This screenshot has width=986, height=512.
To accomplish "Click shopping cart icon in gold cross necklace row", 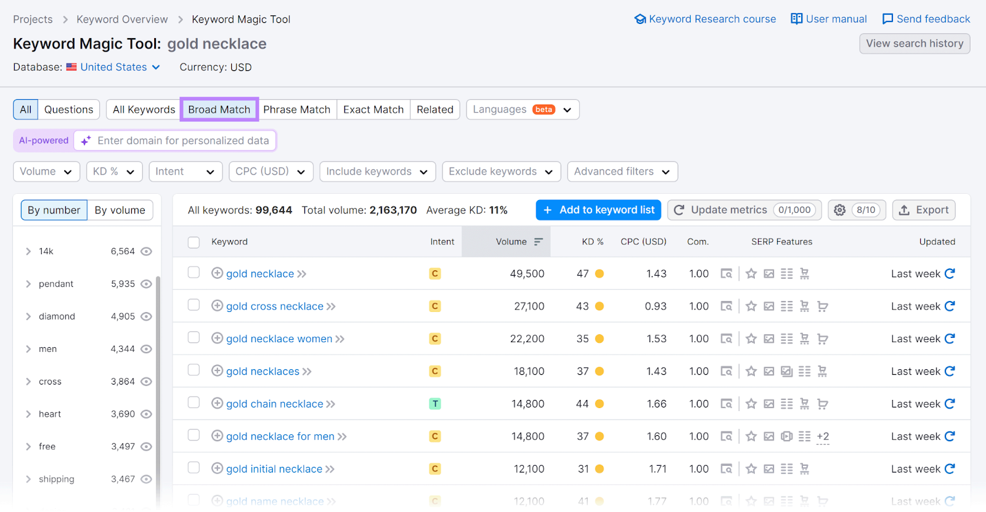I will pos(823,306).
